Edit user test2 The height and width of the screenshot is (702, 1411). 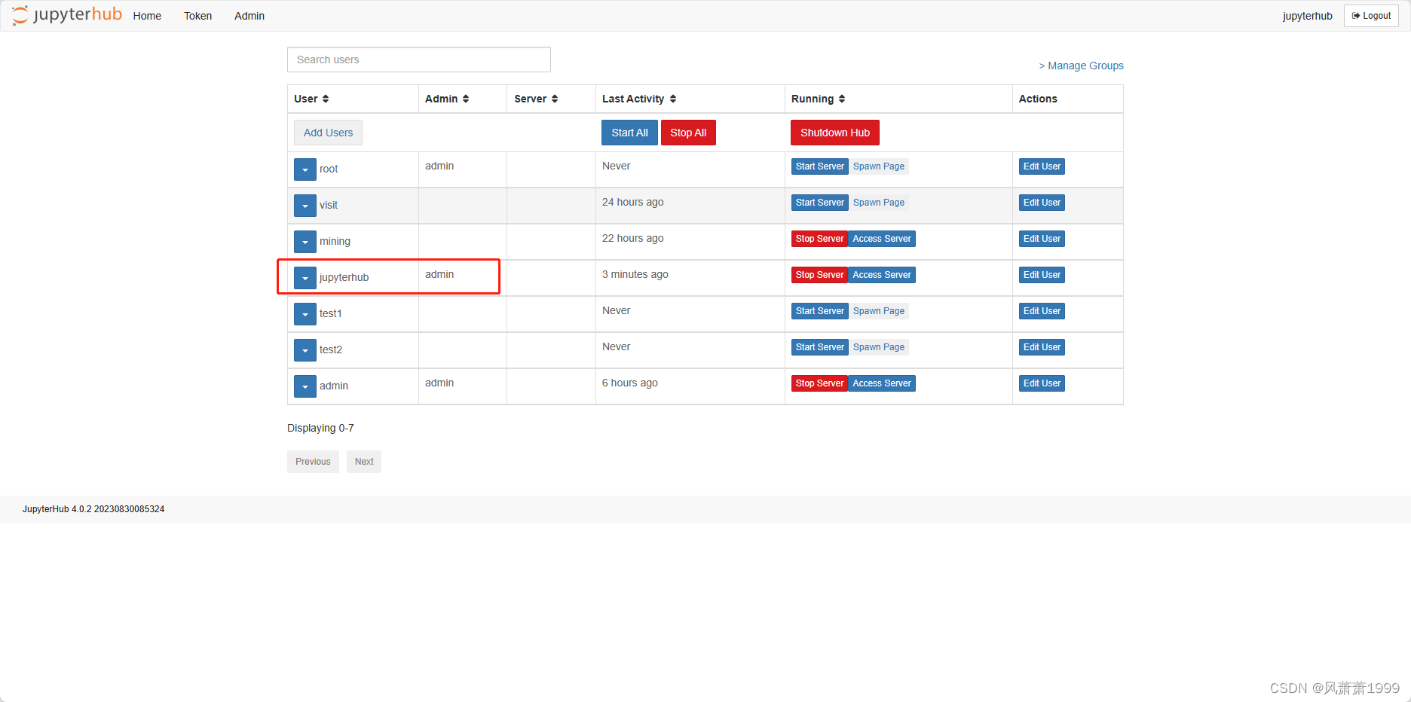1042,347
